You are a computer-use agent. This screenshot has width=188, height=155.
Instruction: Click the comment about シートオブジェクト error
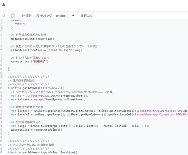(x=62, y=92)
